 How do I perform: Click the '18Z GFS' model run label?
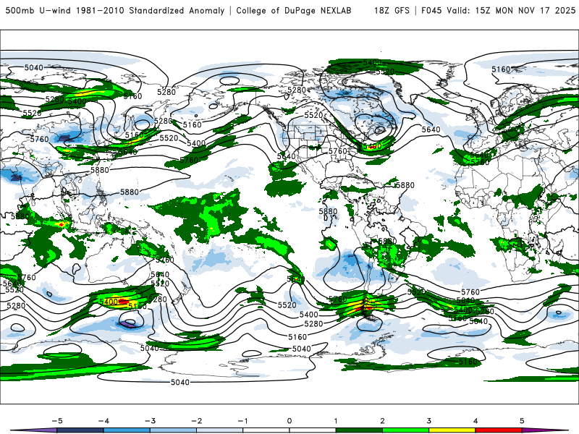click(392, 11)
